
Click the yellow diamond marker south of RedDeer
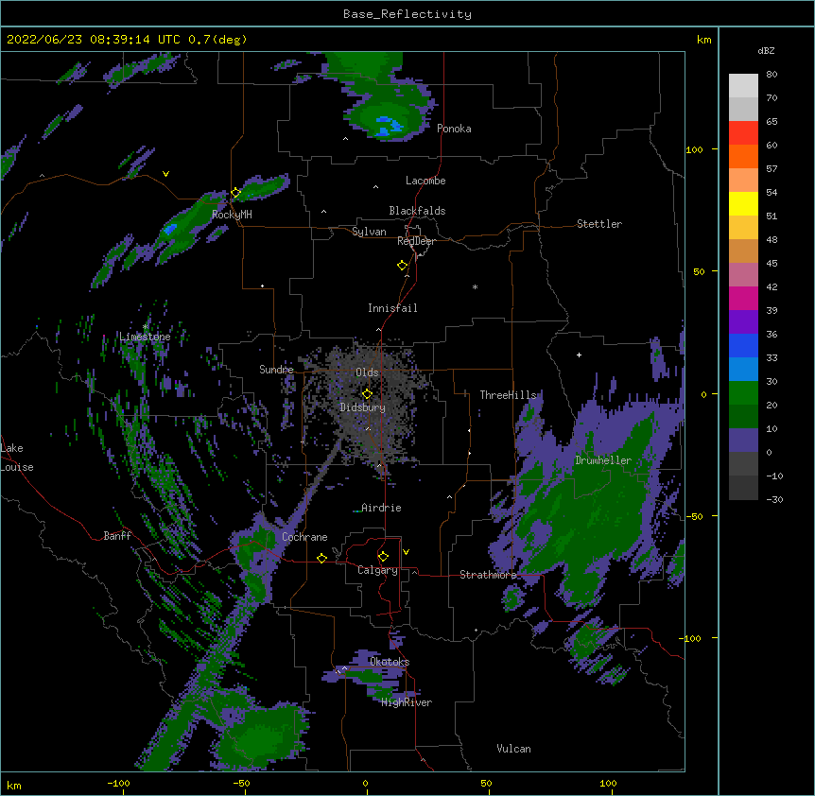[x=403, y=266]
